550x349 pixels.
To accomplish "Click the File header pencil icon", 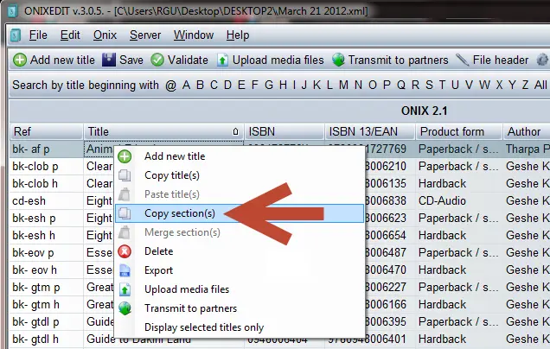I will (x=463, y=60).
